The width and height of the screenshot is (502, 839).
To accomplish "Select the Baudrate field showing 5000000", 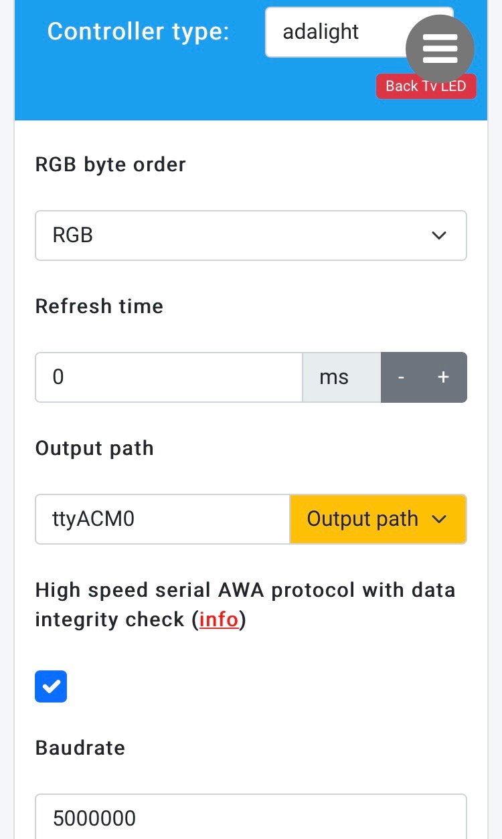I will tap(250, 818).
